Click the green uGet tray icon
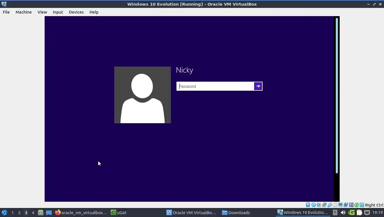The width and height of the screenshot is (384, 217). click(352, 212)
